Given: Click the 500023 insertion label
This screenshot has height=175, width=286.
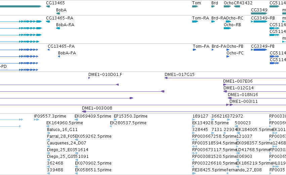Looking at the screenshot, I should (x=243, y=123).
